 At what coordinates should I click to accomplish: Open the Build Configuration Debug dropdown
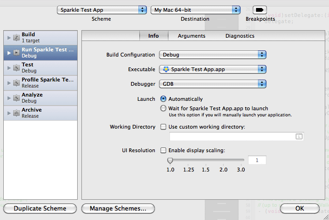point(213,55)
